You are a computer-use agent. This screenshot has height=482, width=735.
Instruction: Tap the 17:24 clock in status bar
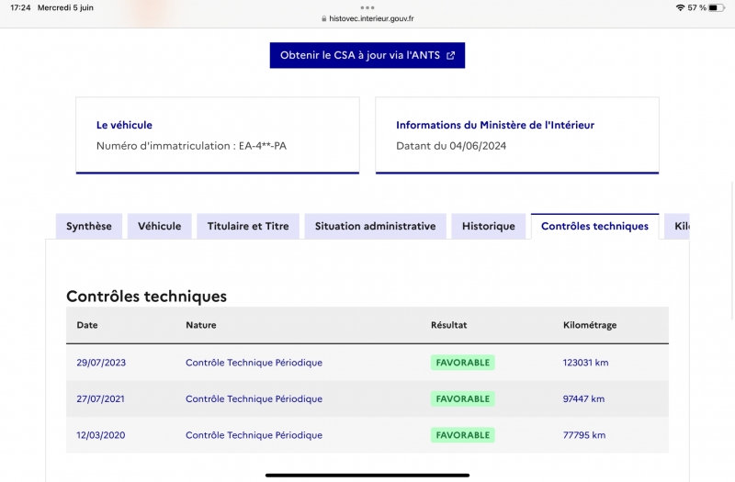20,7
